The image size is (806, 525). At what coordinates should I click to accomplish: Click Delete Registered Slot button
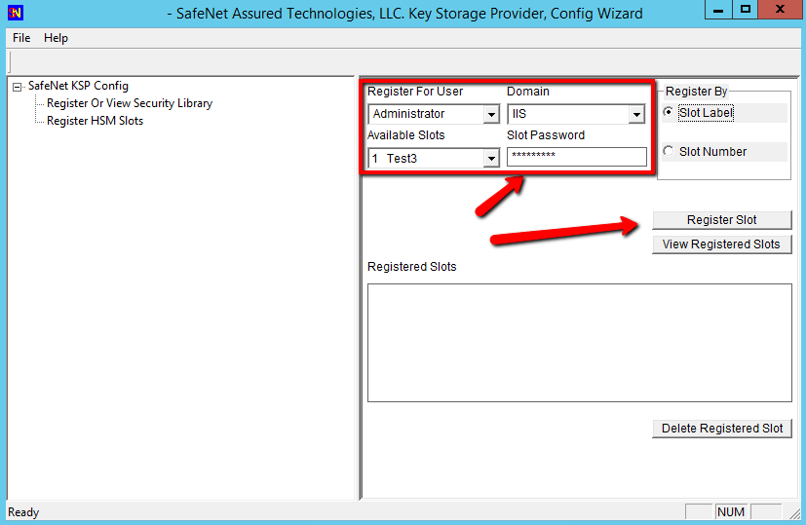(721, 429)
